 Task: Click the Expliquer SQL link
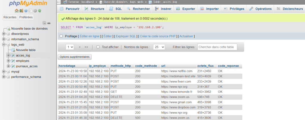click(125, 36)
